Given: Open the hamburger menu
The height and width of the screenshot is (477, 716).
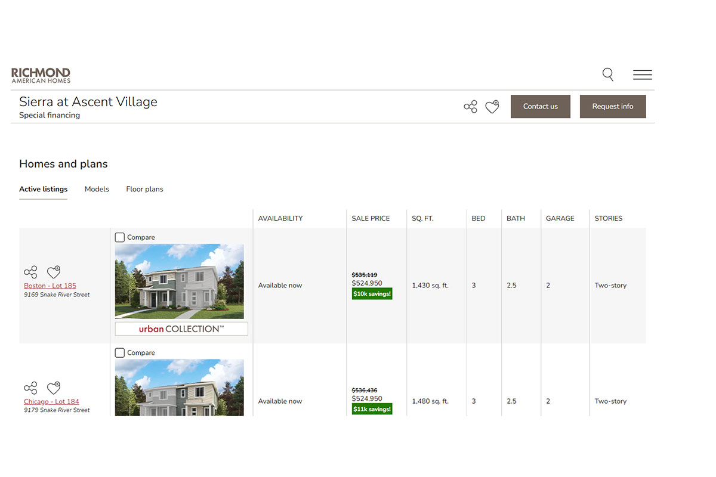Looking at the screenshot, I should pos(643,75).
